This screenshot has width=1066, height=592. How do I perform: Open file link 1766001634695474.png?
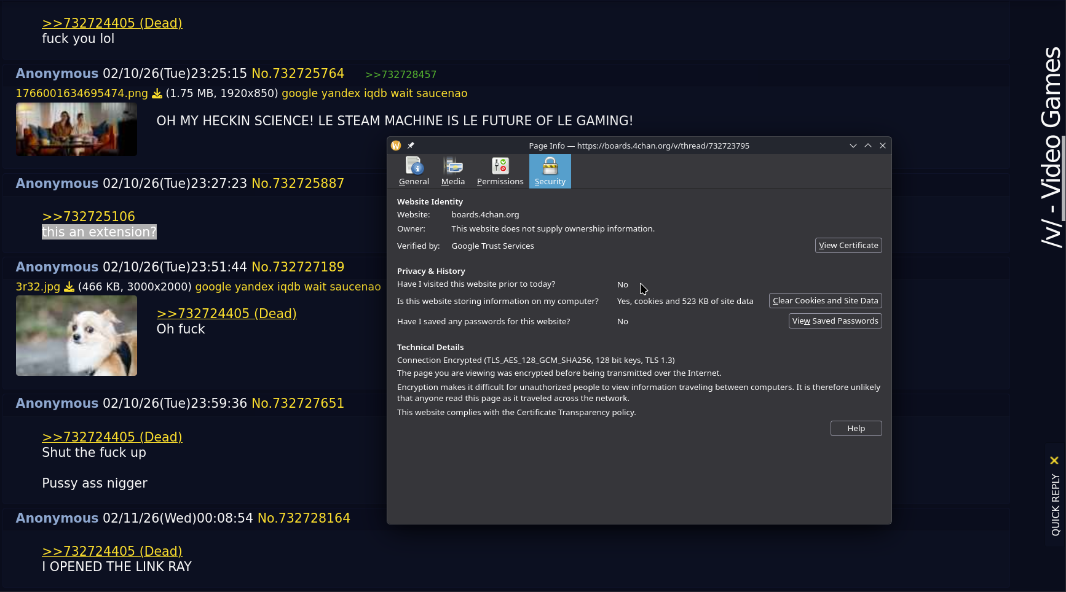pos(82,93)
